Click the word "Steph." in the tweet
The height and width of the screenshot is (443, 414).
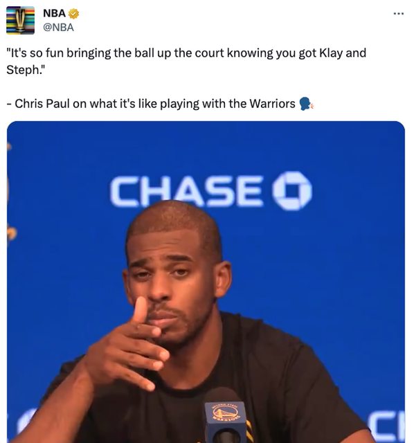click(26, 70)
